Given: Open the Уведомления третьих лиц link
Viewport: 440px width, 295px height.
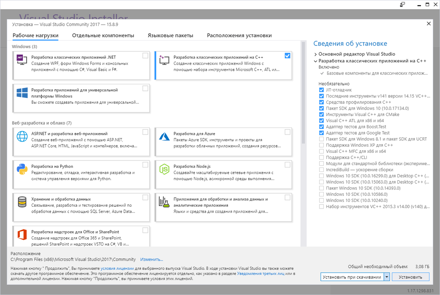Looking at the screenshot, I should pos(261,273).
